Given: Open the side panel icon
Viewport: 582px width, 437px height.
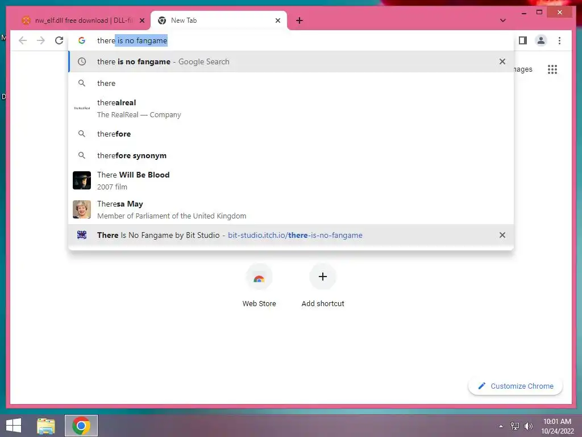Looking at the screenshot, I should pos(523,40).
